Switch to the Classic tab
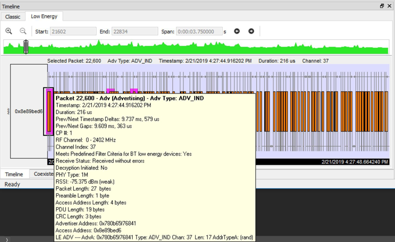395x242 pixels. click(x=13, y=17)
